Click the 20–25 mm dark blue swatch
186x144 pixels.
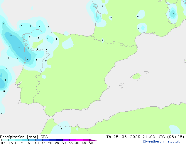coord(52,140)
